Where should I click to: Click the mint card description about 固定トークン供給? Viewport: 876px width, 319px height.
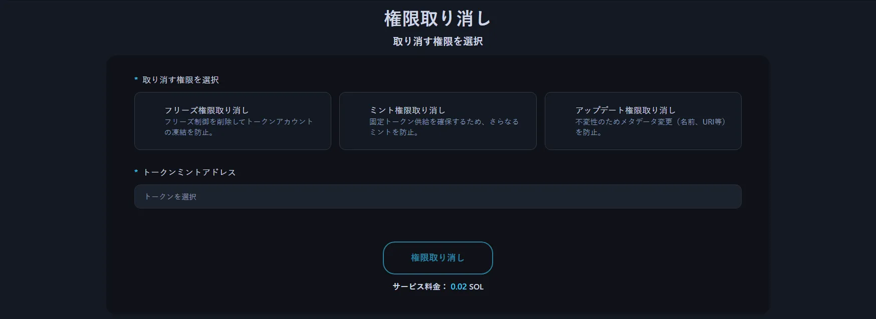coord(444,127)
